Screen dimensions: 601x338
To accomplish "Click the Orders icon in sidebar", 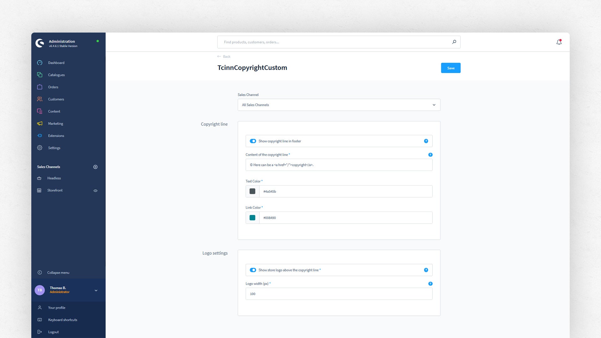I will pyautogui.click(x=40, y=87).
